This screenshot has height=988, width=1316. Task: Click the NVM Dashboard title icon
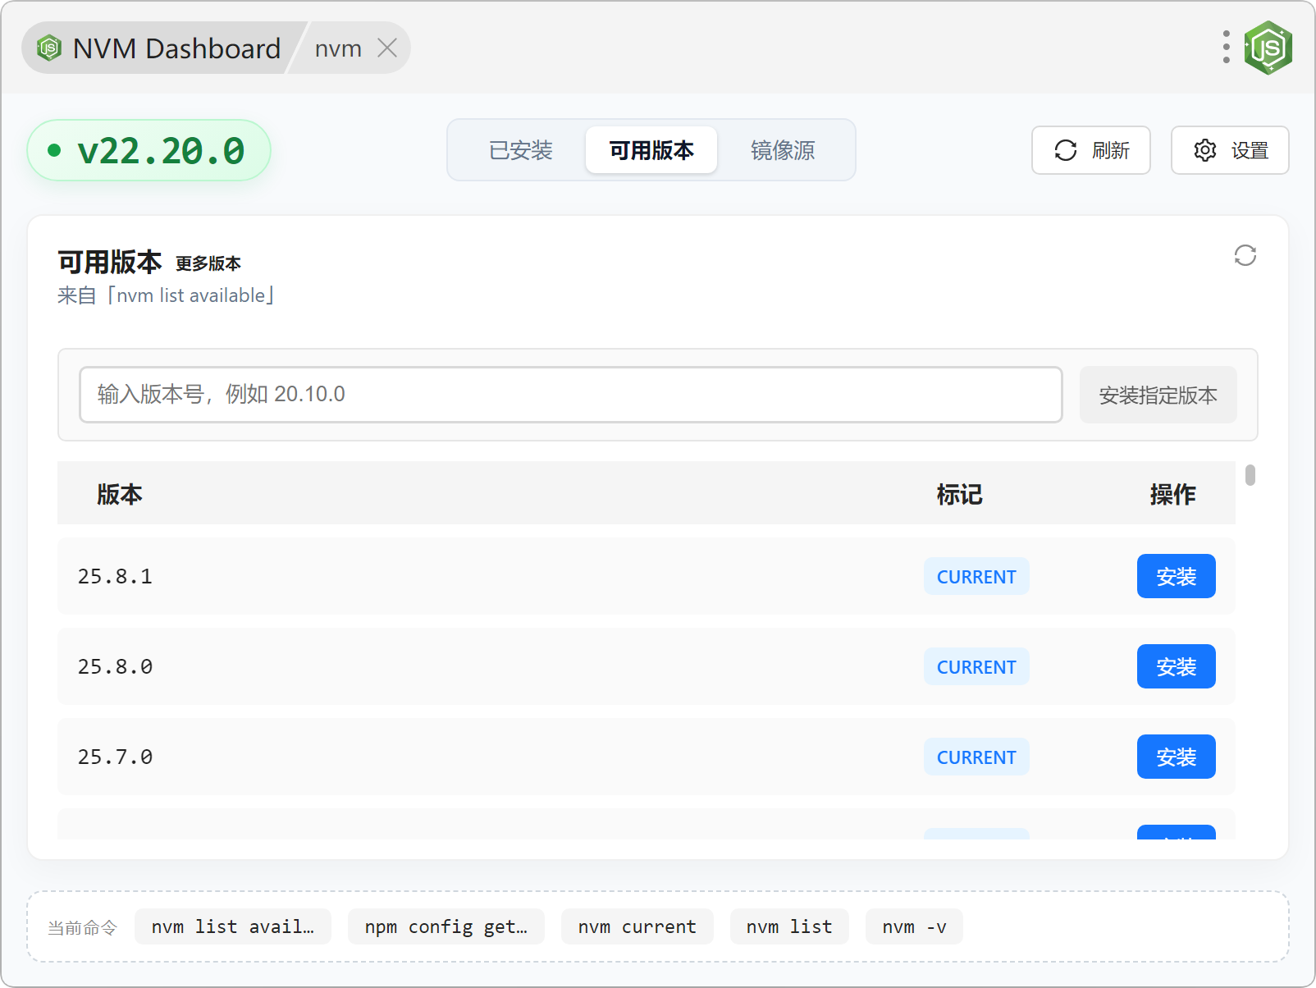point(49,48)
